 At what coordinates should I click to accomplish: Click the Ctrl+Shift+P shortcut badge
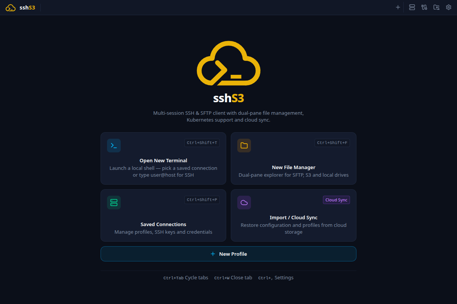(x=202, y=200)
